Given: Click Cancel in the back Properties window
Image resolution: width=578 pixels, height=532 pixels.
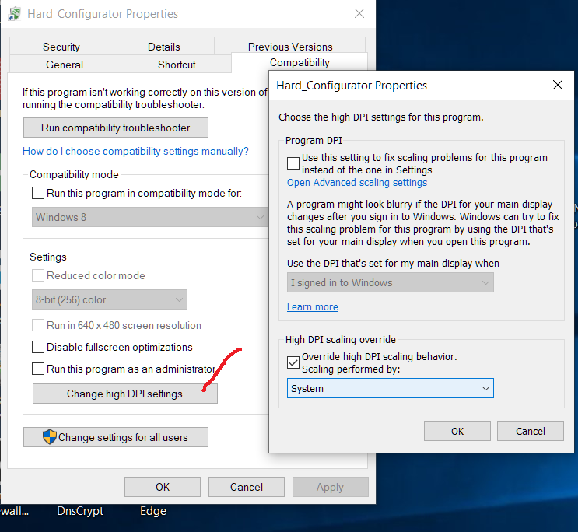Looking at the screenshot, I should (x=247, y=487).
